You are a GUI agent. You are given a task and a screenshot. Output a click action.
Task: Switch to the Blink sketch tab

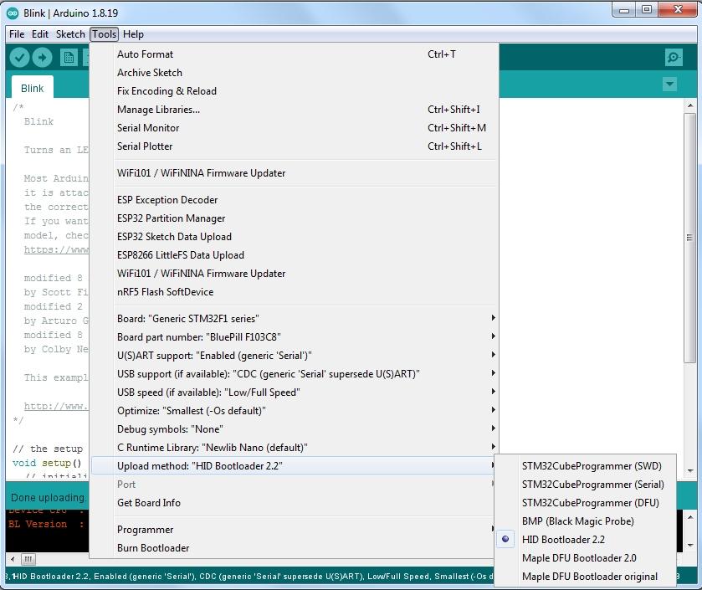pyautogui.click(x=33, y=88)
